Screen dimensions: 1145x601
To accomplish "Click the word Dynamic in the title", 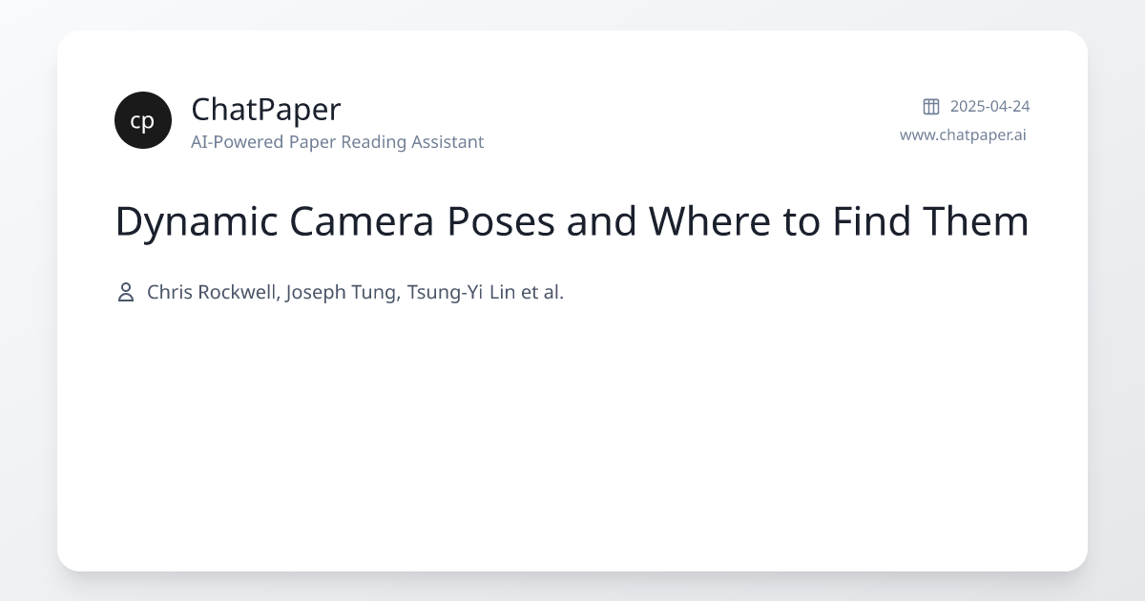I will [196, 222].
